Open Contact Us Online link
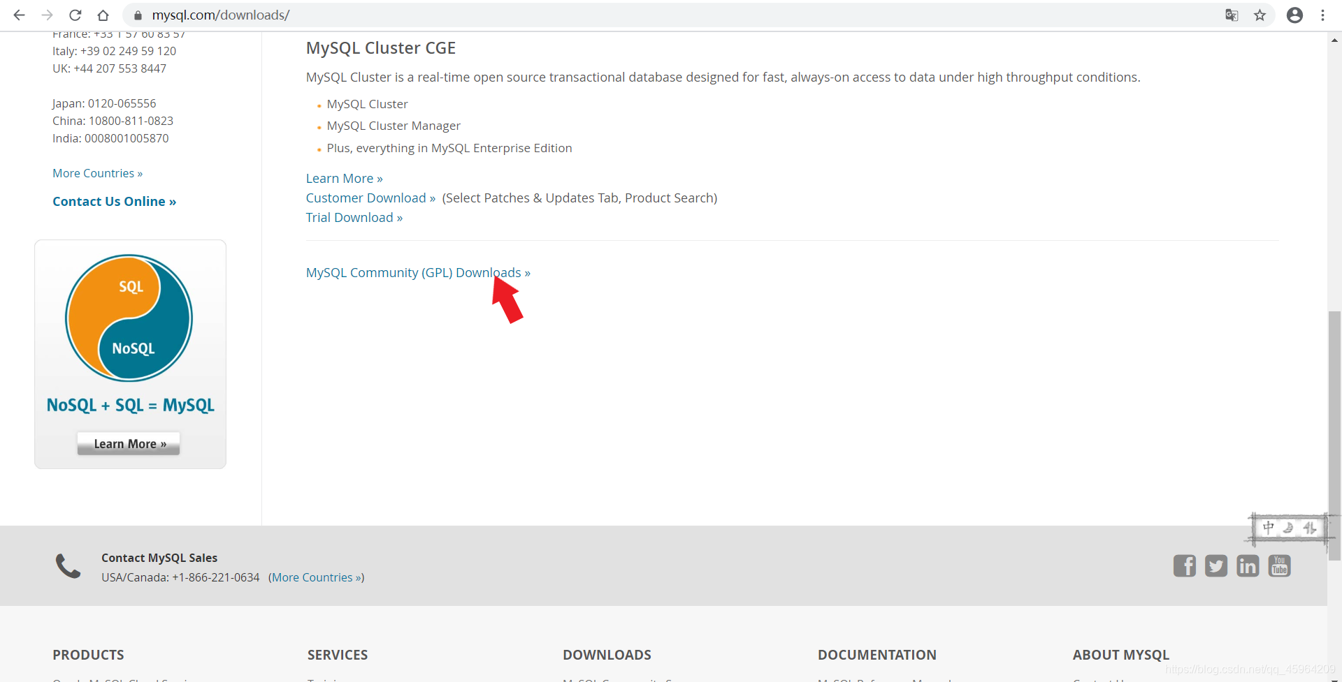The width and height of the screenshot is (1342, 682). click(x=115, y=201)
